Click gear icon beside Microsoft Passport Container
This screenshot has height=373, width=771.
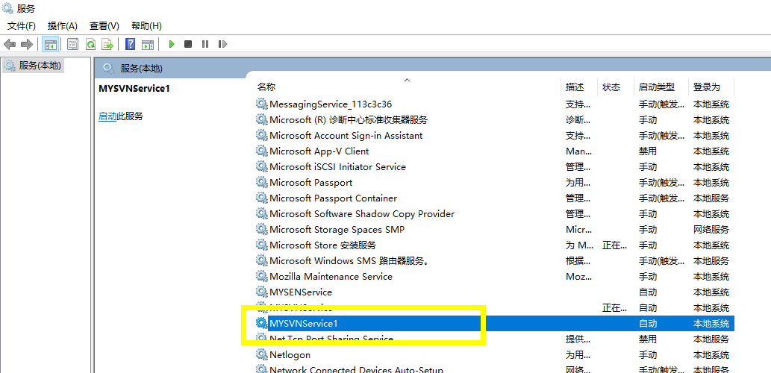click(x=261, y=198)
